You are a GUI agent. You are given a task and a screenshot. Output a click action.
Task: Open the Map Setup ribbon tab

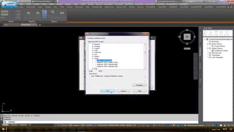click(x=79, y=7)
